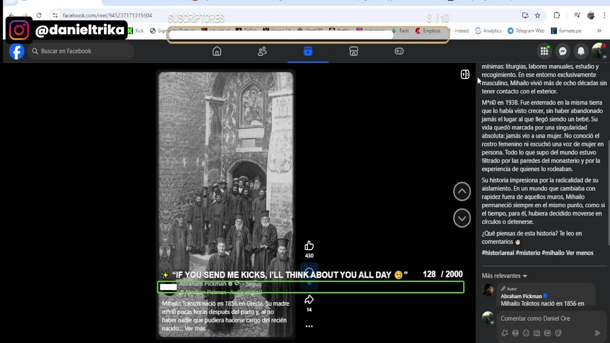Follow Abraham Pickman via Seguir
This screenshot has height=343, width=610.
(254, 284)
